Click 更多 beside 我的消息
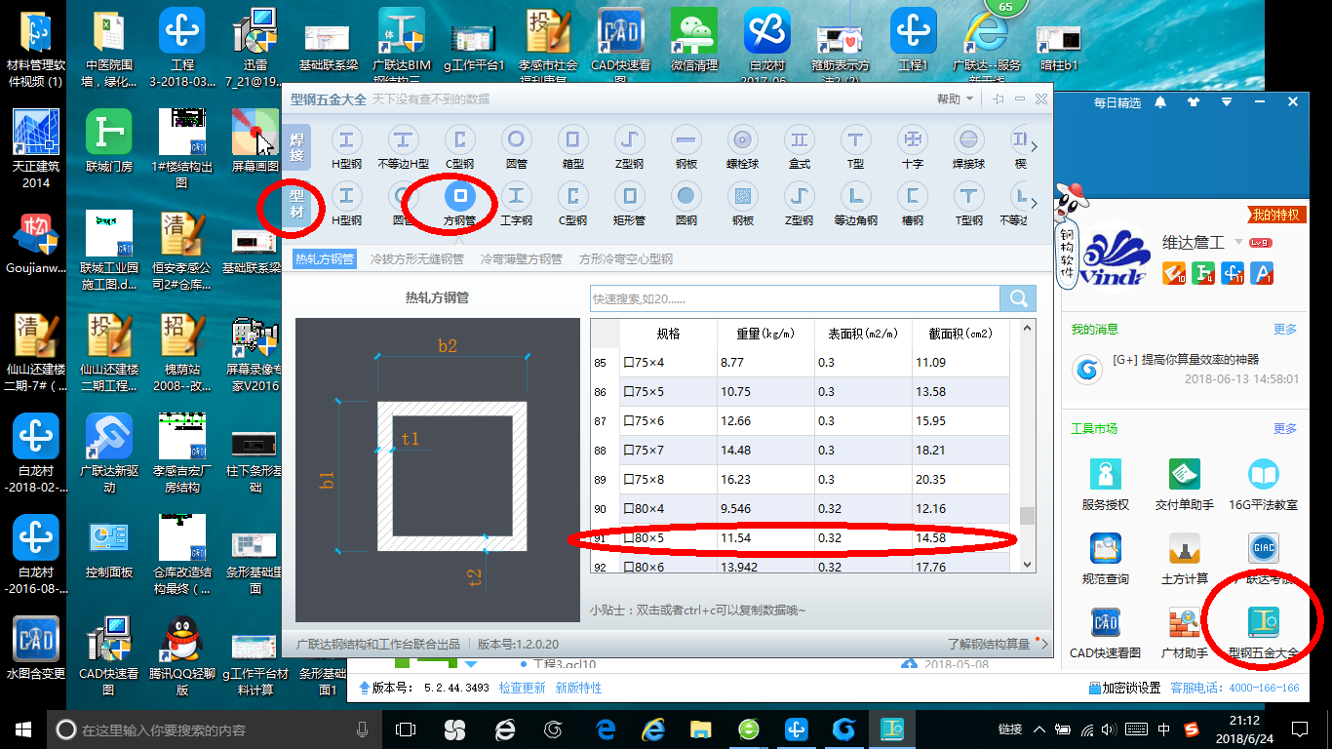1332x749 pixels. (x=1285, y=330)
